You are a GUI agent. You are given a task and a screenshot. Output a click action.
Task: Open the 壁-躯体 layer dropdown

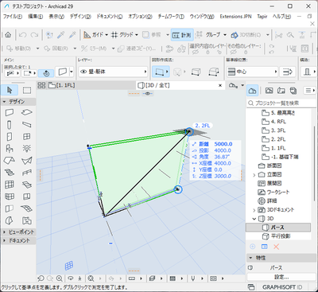click(113, 72)
